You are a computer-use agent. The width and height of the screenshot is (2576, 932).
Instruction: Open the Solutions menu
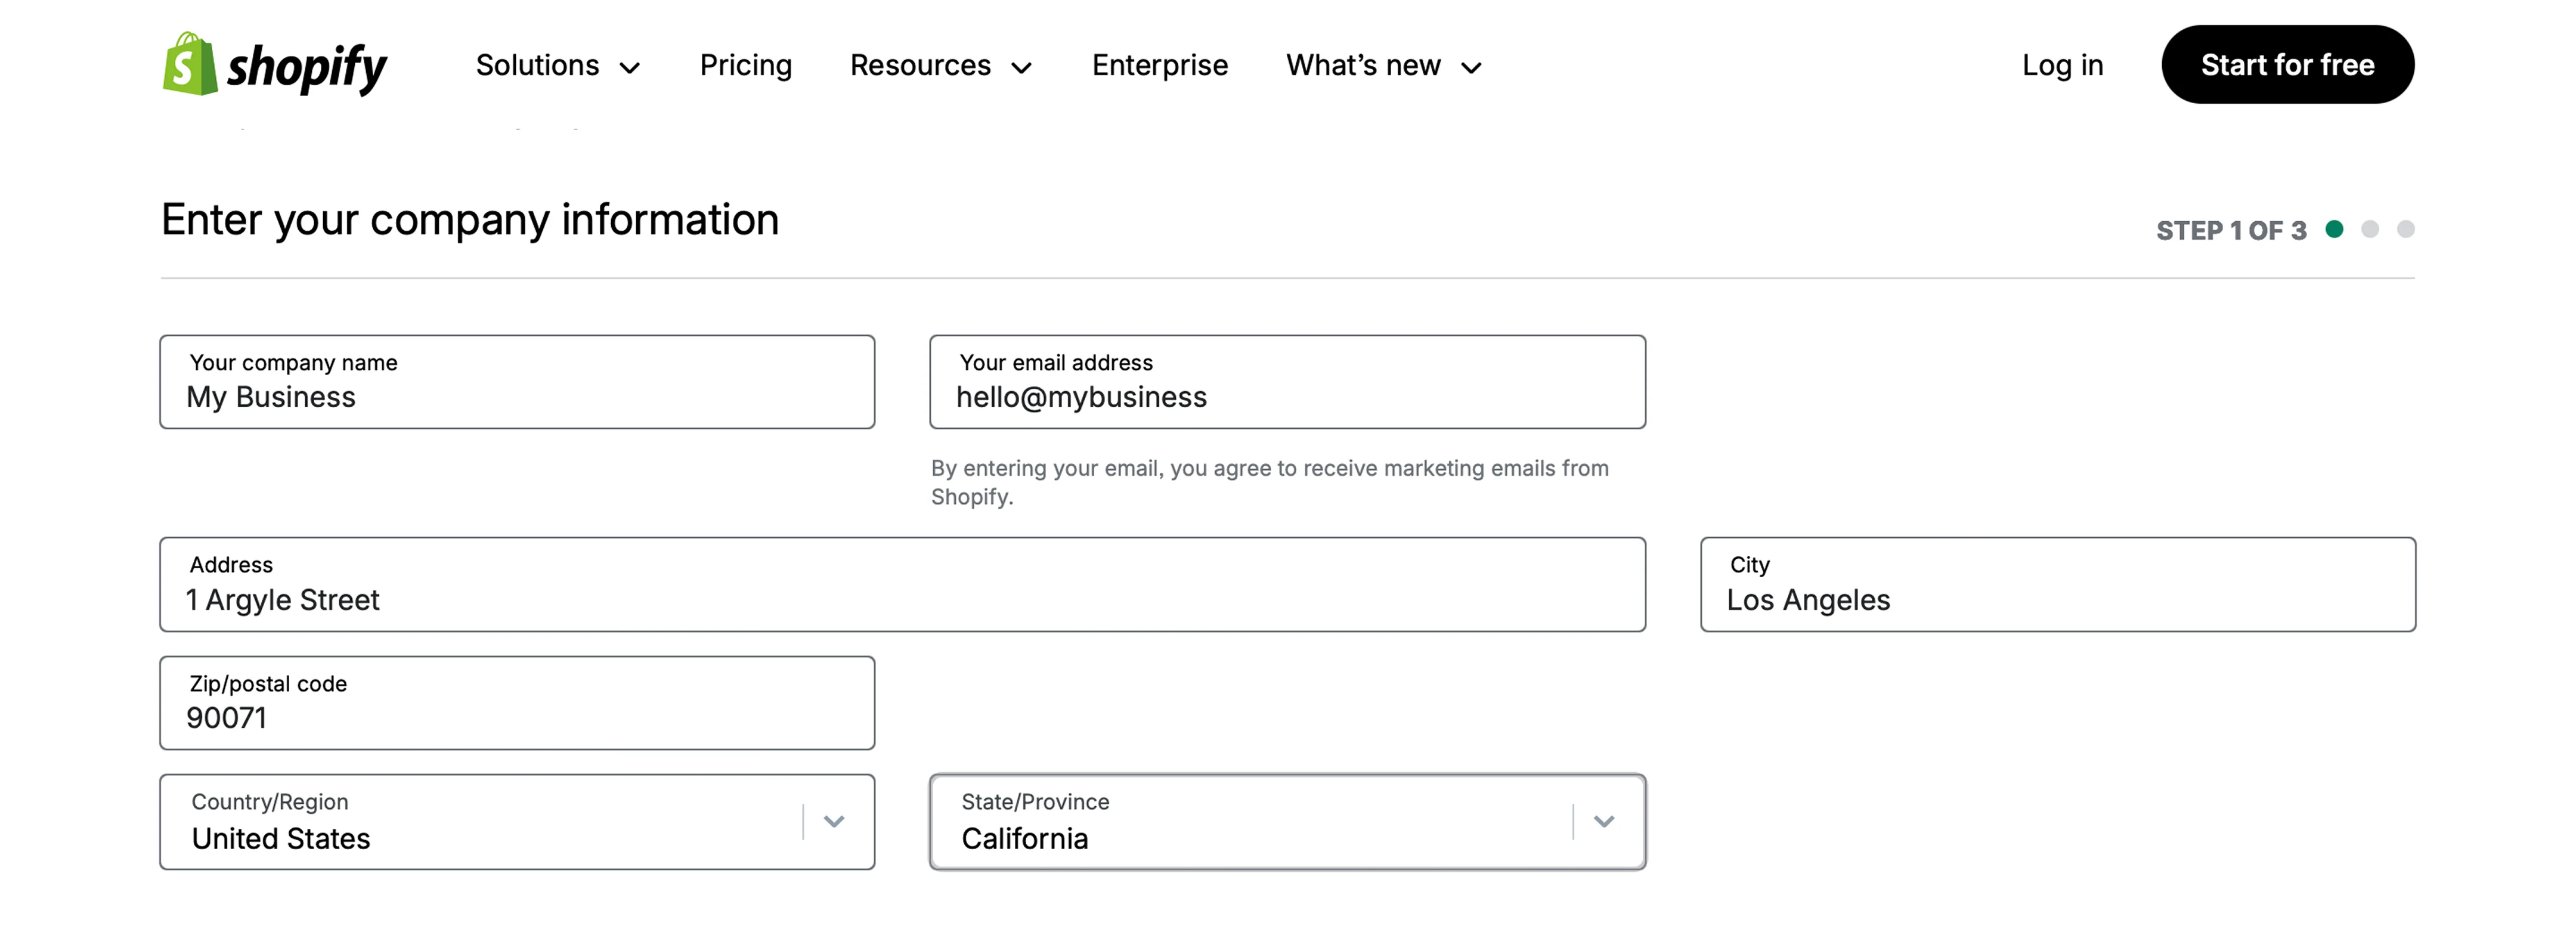coord(537,66)
